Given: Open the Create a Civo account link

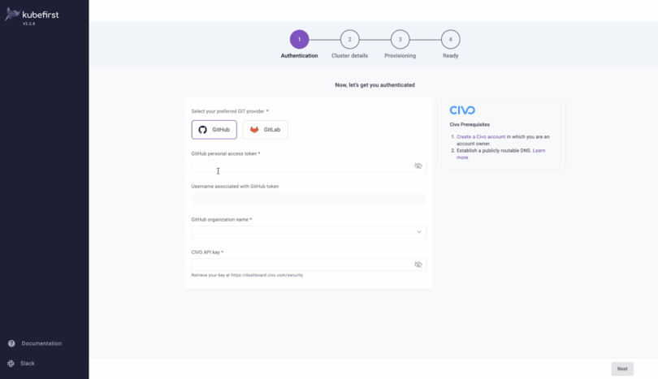Looking at the screenshot, I should pos(481,136).
